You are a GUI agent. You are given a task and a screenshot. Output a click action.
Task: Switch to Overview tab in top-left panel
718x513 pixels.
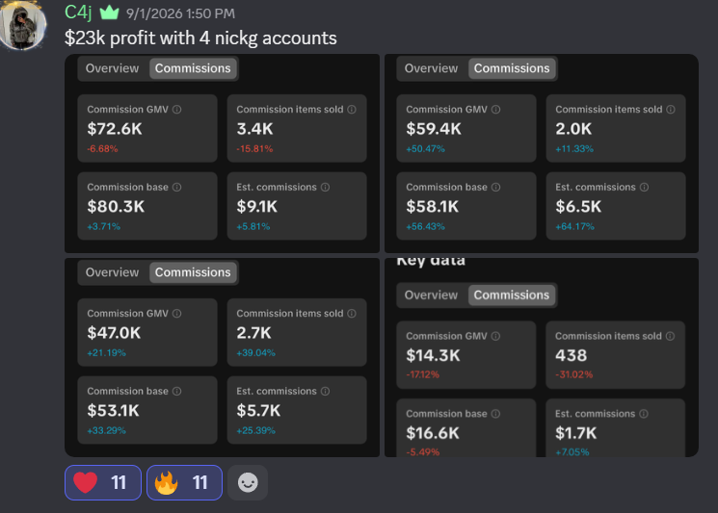point(112,68)
